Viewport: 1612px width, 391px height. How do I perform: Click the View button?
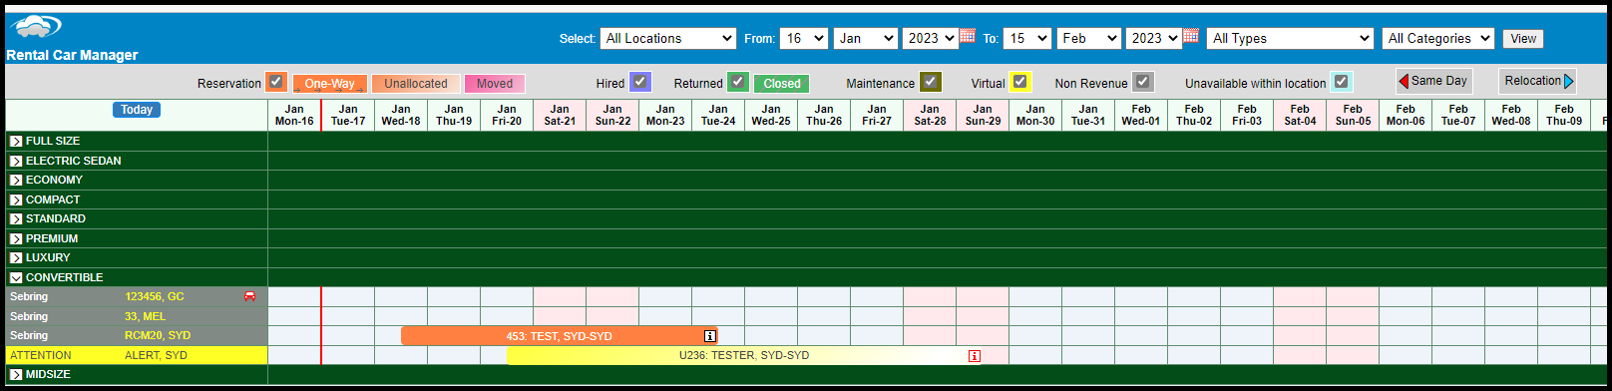(x=1523, y=39)
